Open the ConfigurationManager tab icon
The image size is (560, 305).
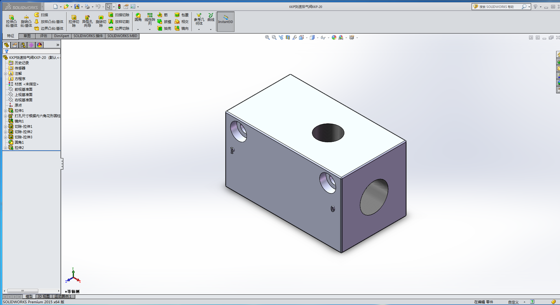click(23, 45)
